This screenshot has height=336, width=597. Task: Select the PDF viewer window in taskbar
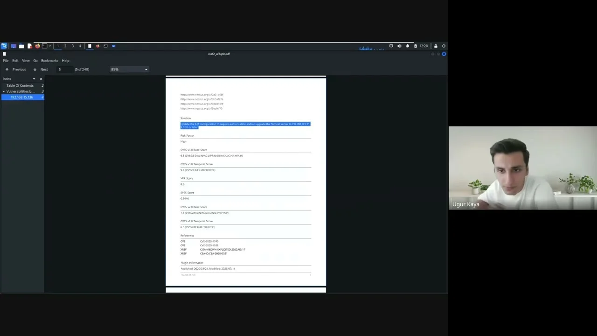[90, 46]
